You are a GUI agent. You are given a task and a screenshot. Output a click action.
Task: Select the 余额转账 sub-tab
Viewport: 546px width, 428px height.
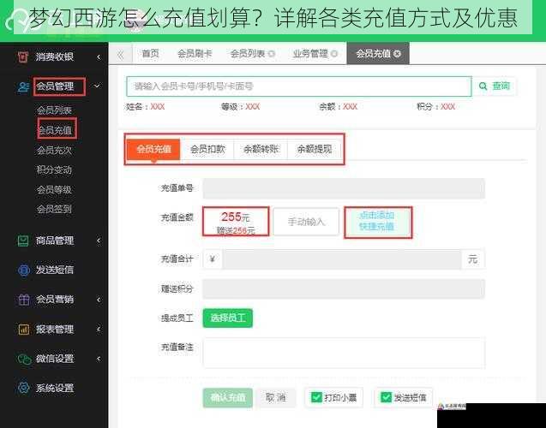pyautogui.click(x=261, y=150)
